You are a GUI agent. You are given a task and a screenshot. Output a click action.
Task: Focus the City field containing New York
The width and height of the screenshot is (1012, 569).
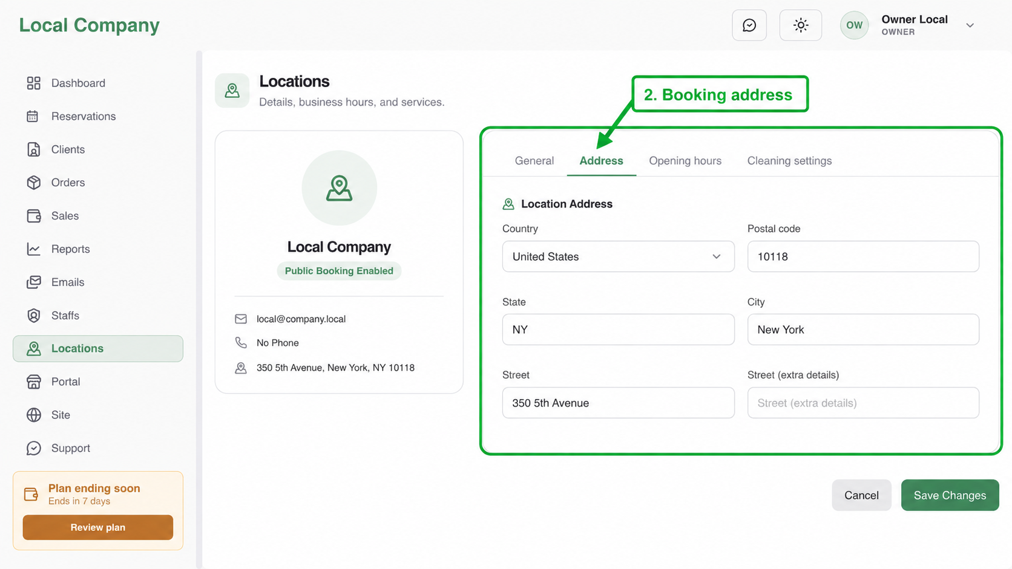[863, 330]
